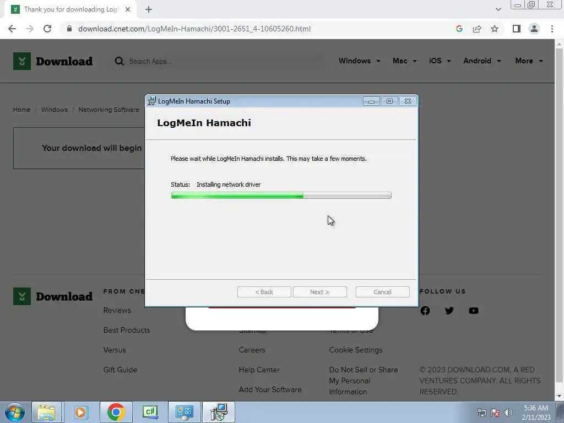
Task: Open Networking Software breadcrumb link
Action: point(109,110)
